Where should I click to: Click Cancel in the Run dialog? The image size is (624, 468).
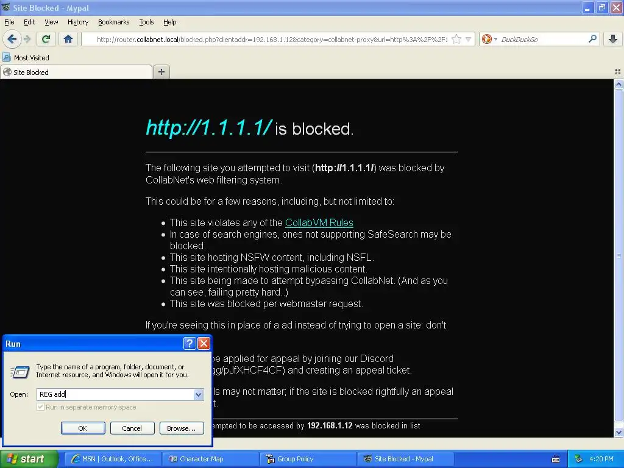[132, 428]
